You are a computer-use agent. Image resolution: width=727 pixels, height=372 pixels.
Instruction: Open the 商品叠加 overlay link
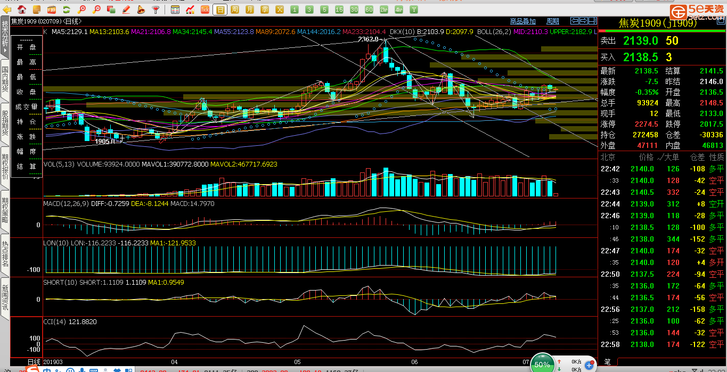522,21
